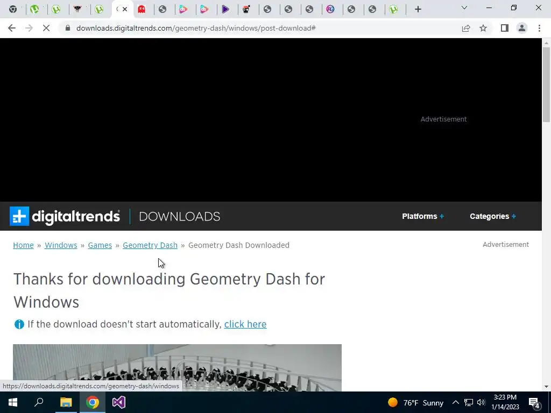
Task: Open the Geometry Dash breadcrumb link
Action: 150,245
